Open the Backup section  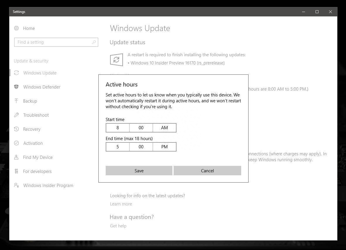point(30,101)
